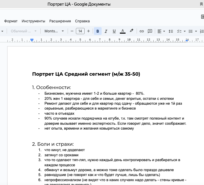The width and height of the screenshot is (204, 185).
Task: Click the document outline icon at right edge
Action: [x=202, y=17]
